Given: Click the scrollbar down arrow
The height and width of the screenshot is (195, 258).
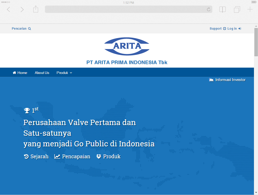Looking at the screenshot, I should tap(256, 192).
